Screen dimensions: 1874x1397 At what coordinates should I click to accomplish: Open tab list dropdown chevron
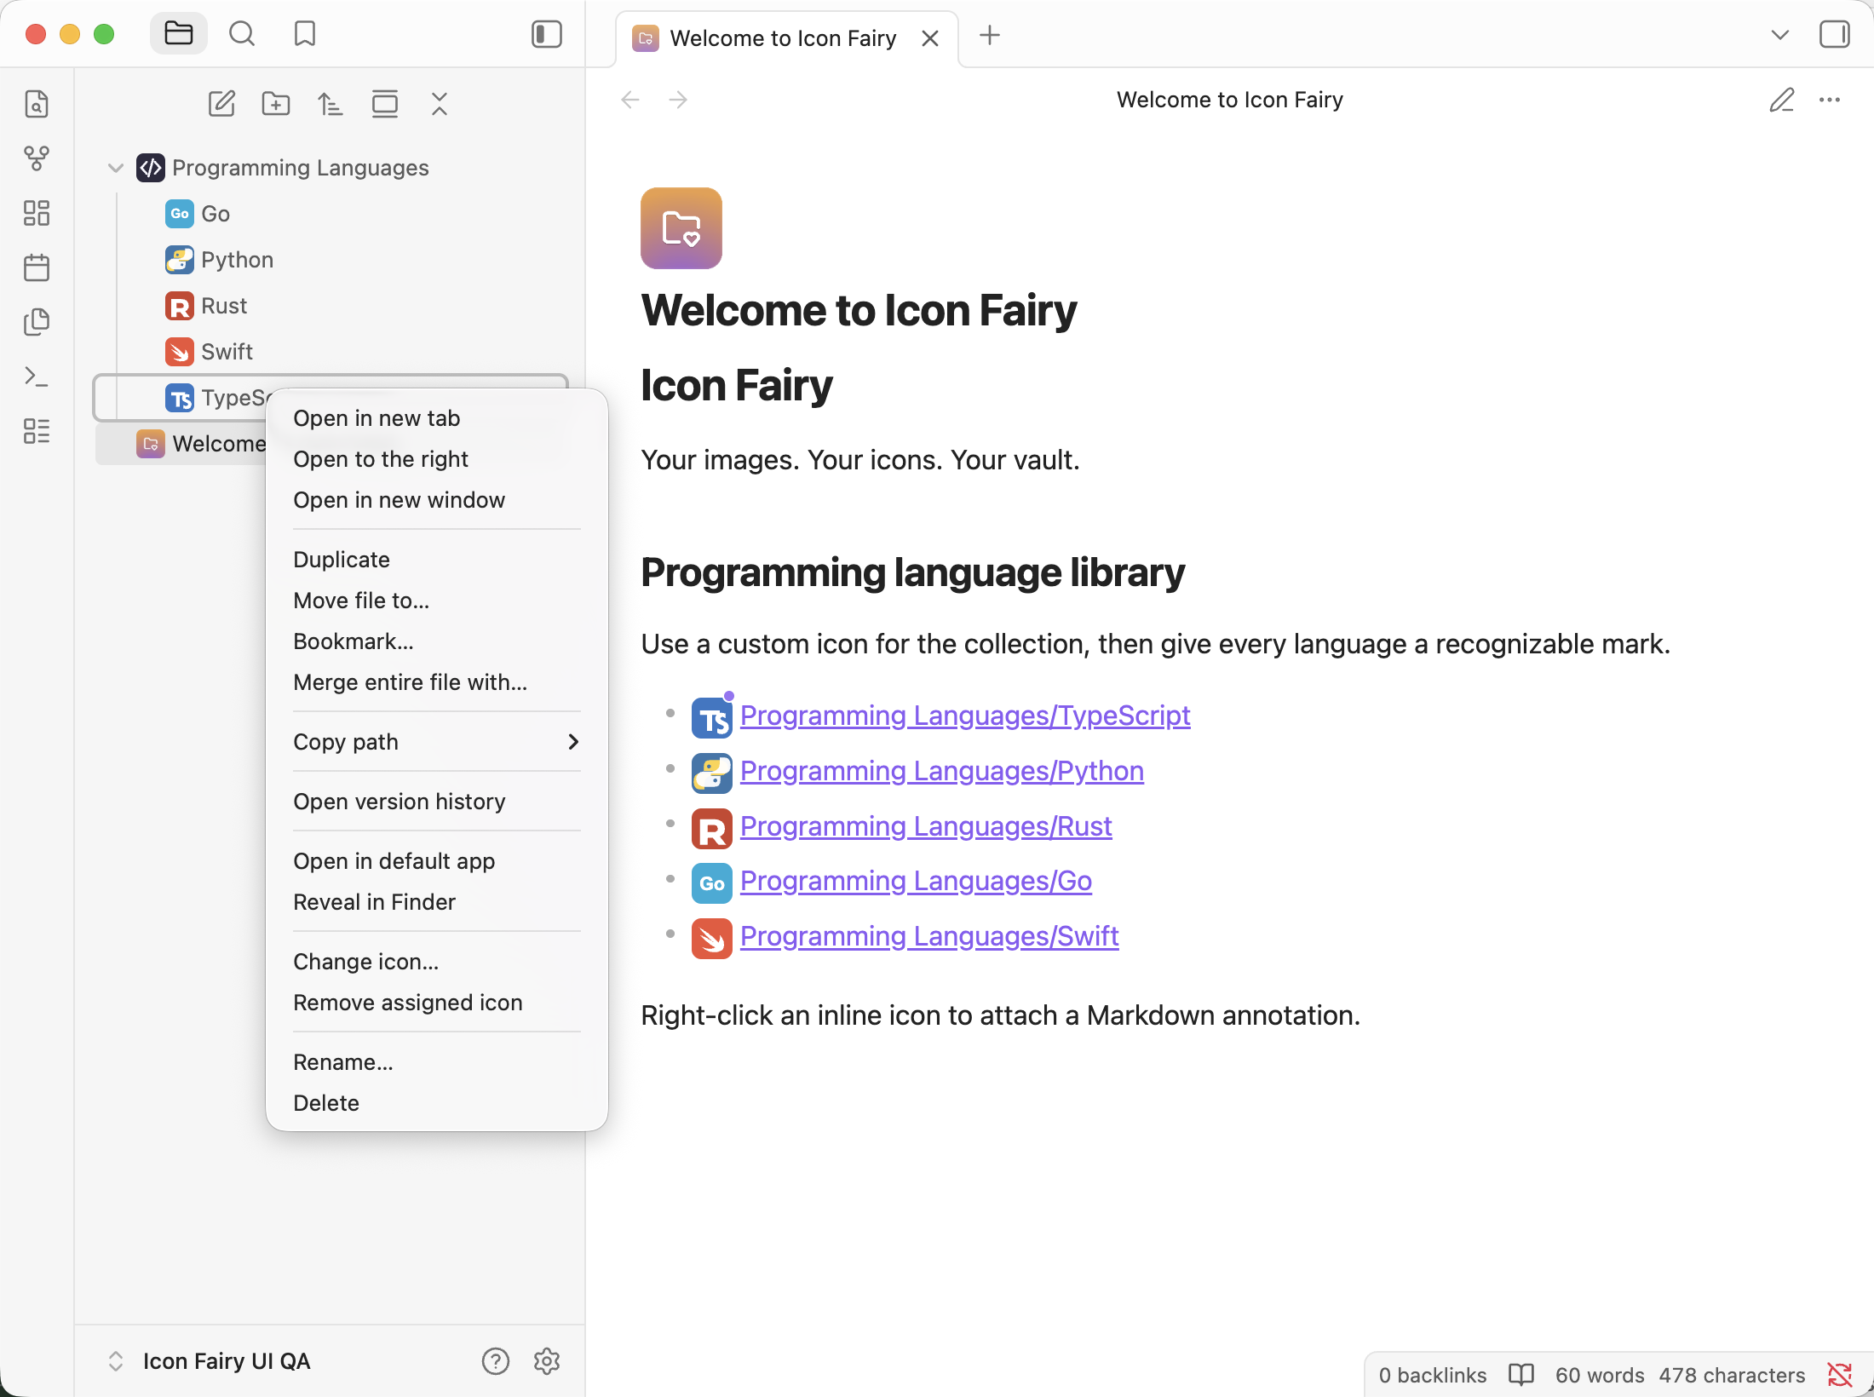(x=1780, y=35)
